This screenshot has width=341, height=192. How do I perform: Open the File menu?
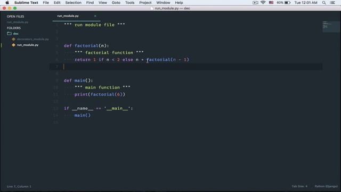46,3
